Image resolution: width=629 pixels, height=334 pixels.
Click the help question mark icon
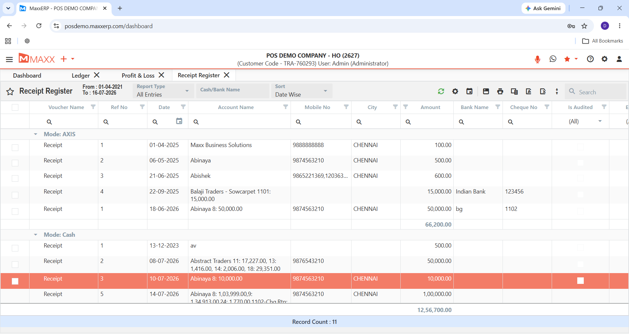tap(590, 59)
